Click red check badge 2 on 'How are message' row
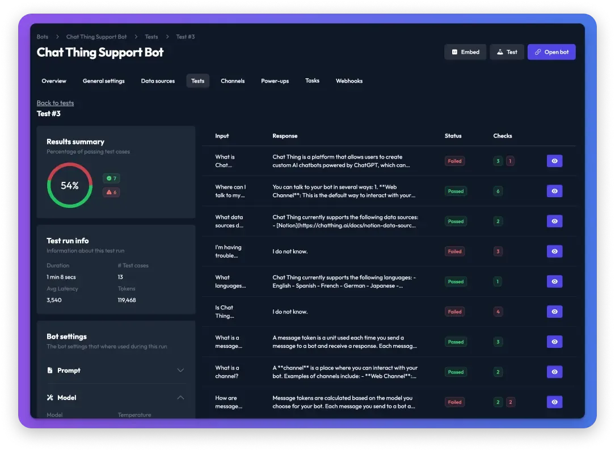This screenshot has width=615, height=451. pos(511,402)
